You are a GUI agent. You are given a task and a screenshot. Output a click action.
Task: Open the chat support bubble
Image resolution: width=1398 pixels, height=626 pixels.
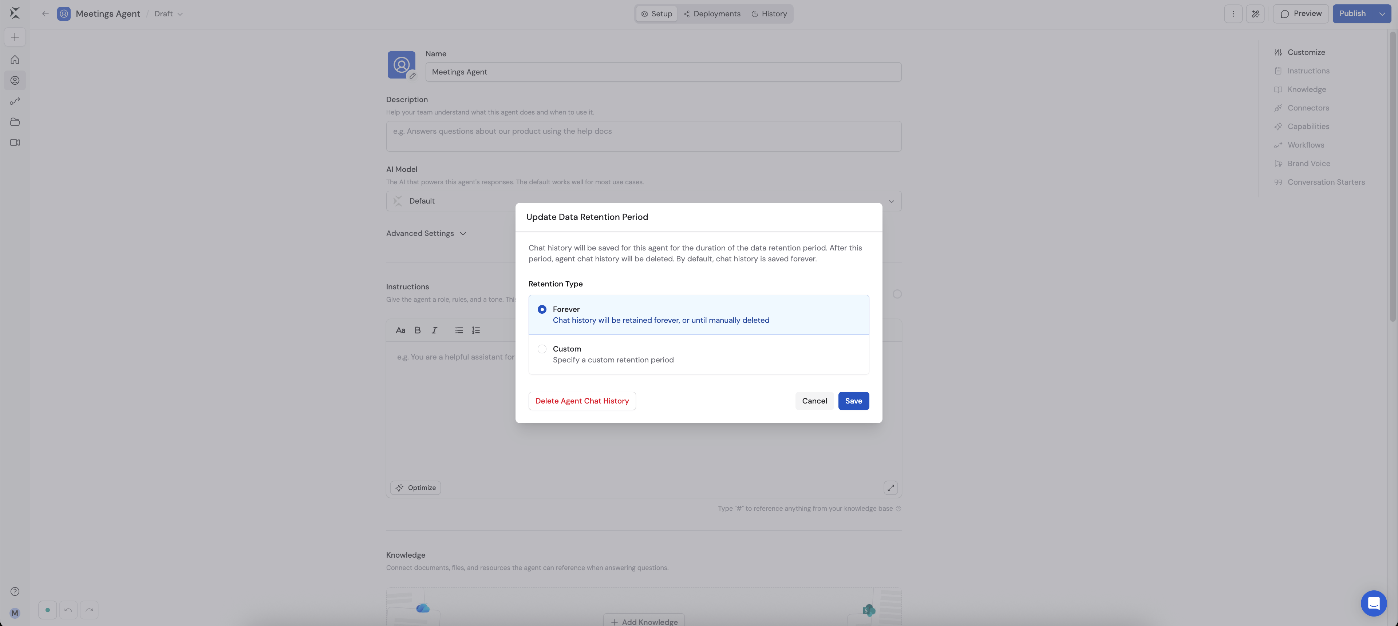pyautogui.click(x=1374, y=603)
